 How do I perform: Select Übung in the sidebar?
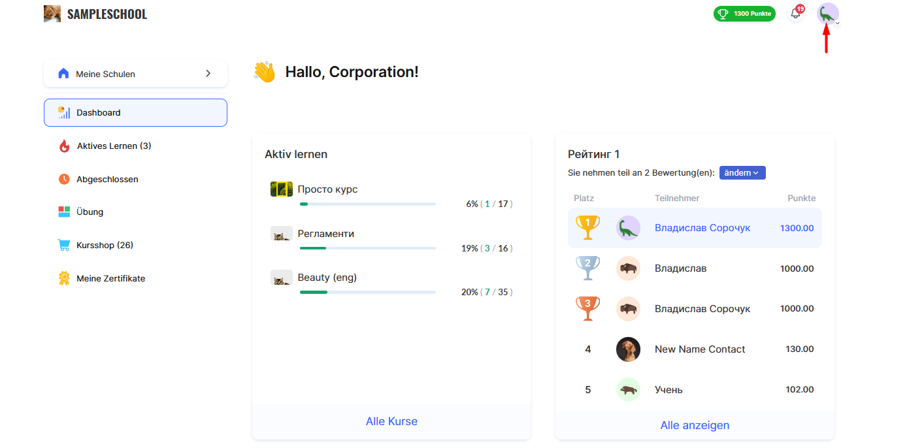90,212
